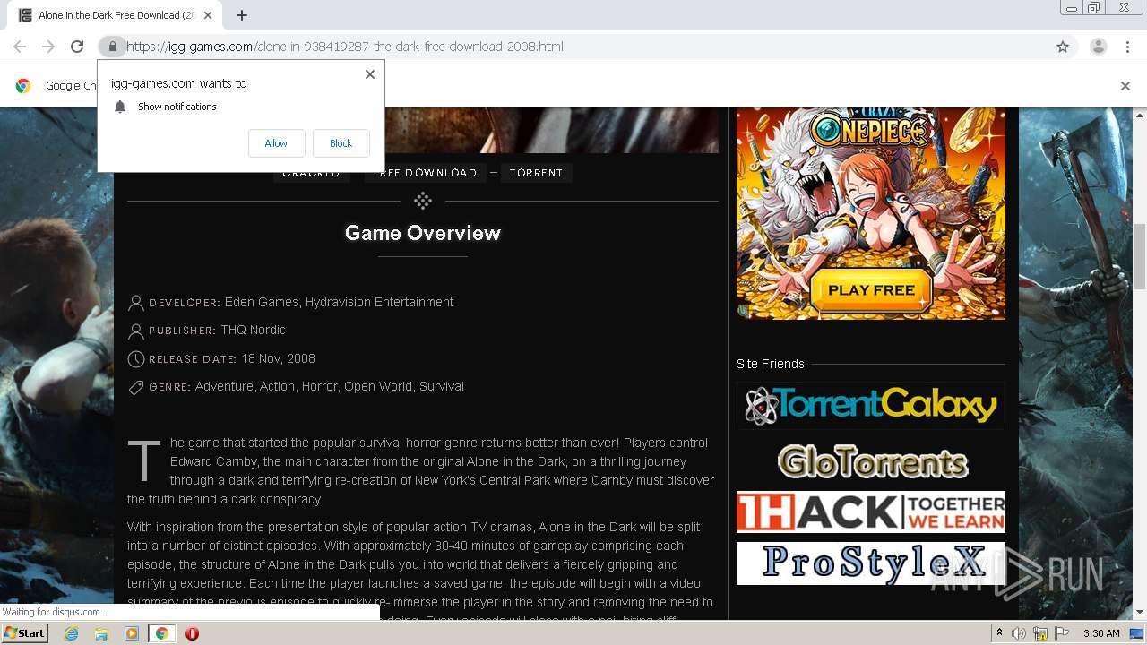This screenshot has height=645, width=1147.
Task: Click the Site Friends heading
Action: [x=771, y=364]
